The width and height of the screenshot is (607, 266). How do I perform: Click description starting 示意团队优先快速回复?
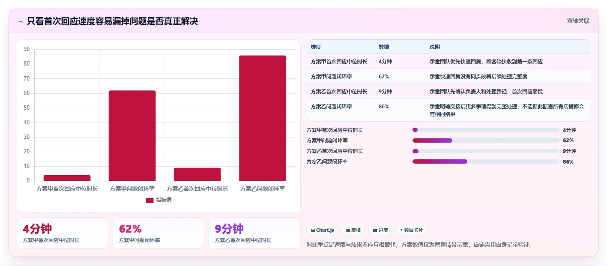(486, 62)
